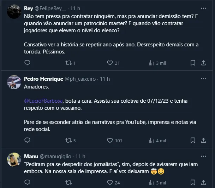Open Rey's profile avatar

pyautogui.click(x=14, y=12)
